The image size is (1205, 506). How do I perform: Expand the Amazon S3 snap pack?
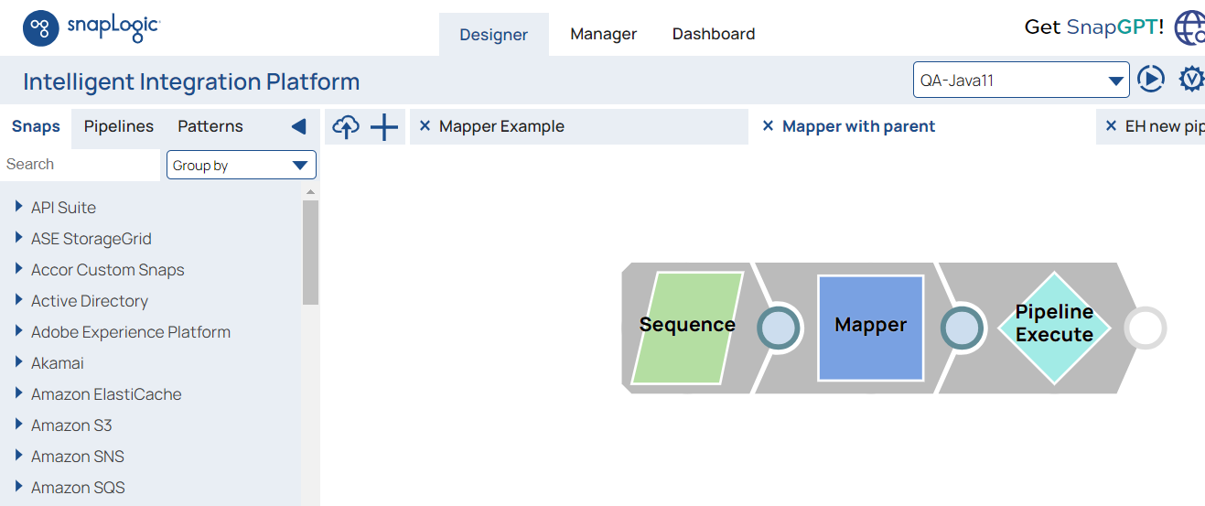[x=19, y=425]
